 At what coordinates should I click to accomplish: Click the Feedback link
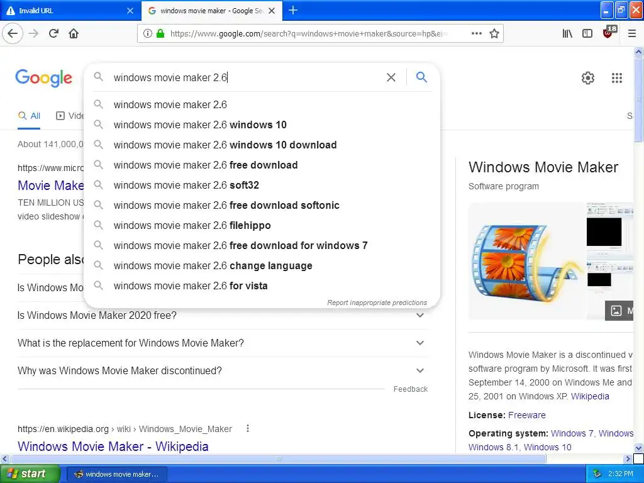[410, 389]
